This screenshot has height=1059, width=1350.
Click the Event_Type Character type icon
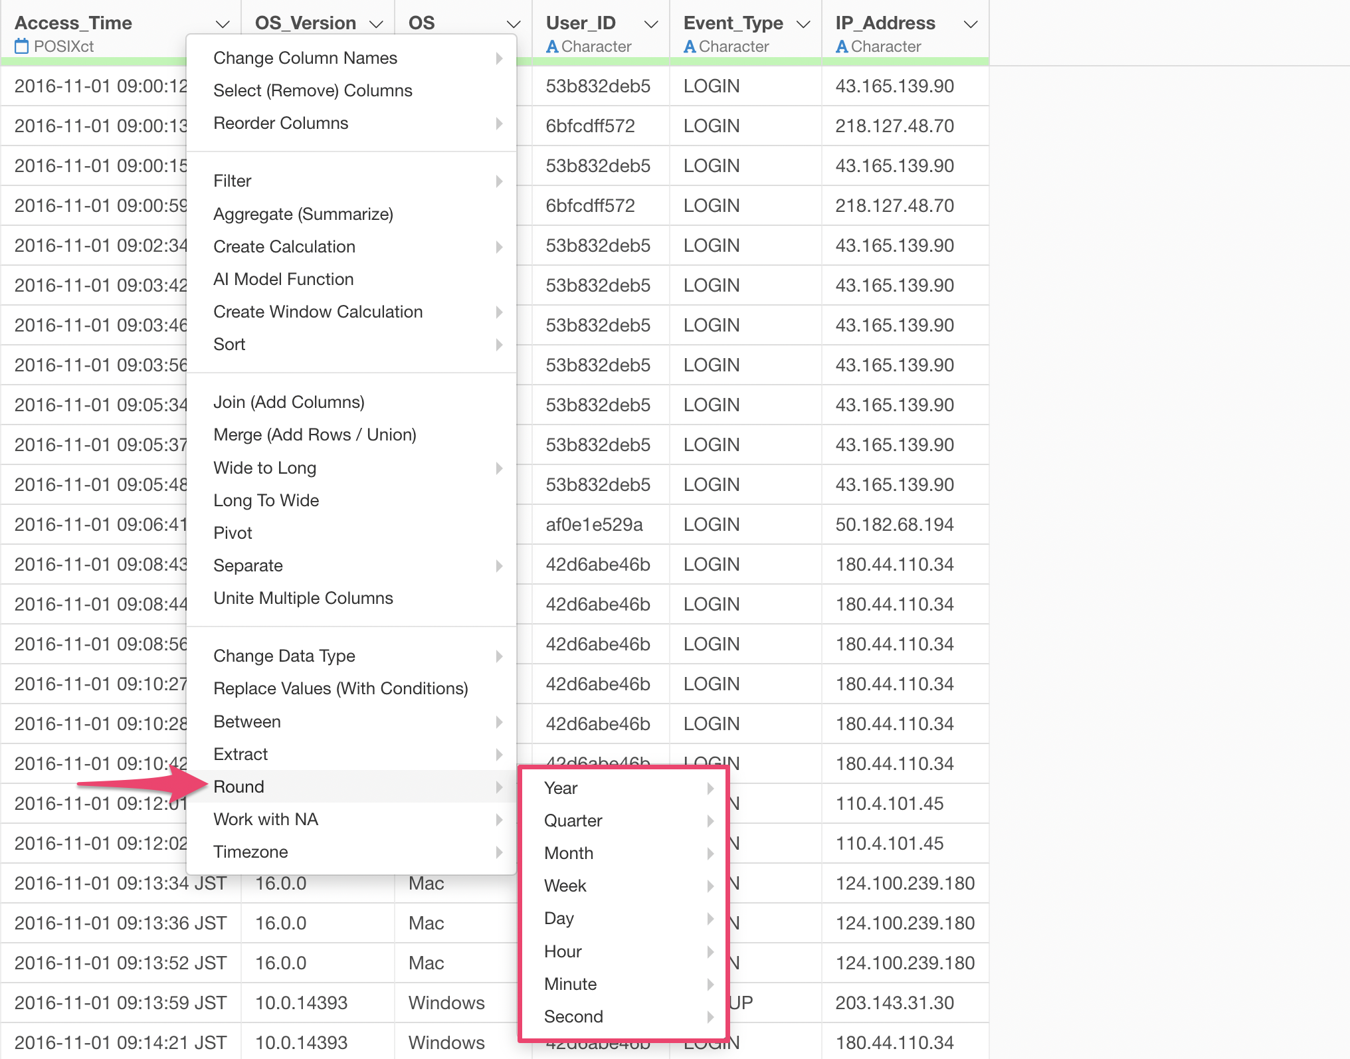690,47
